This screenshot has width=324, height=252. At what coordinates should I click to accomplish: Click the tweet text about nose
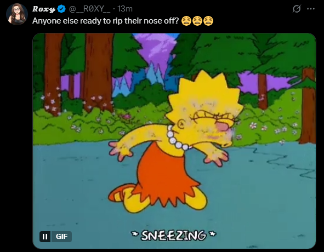pyautogui.click(x=105, y=21)
